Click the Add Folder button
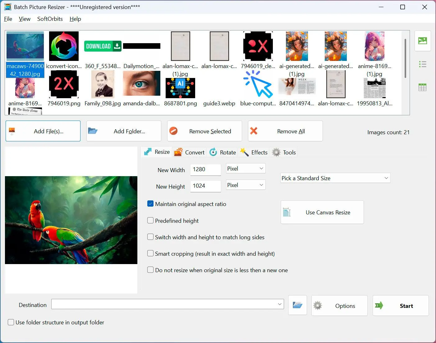 coord(124,131)
